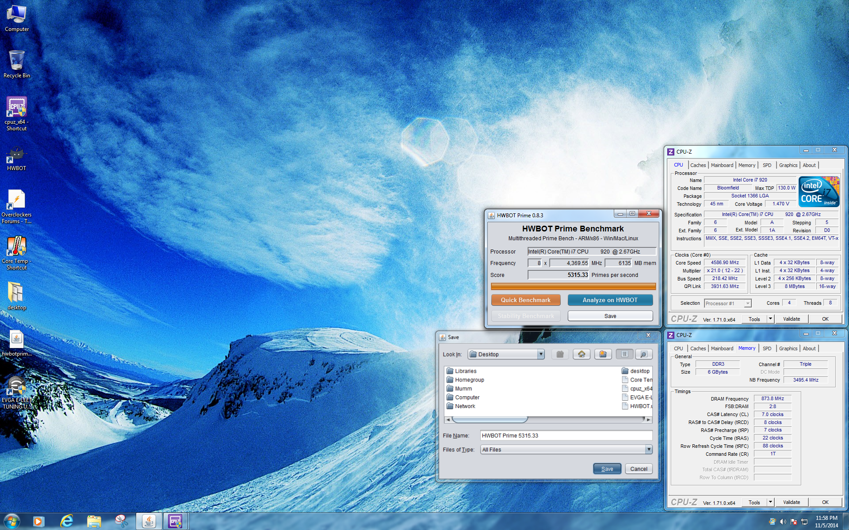Open the Snipping Tool taskbar icon
The height and width of the screenshot is (530, 849).
point(121,522)
